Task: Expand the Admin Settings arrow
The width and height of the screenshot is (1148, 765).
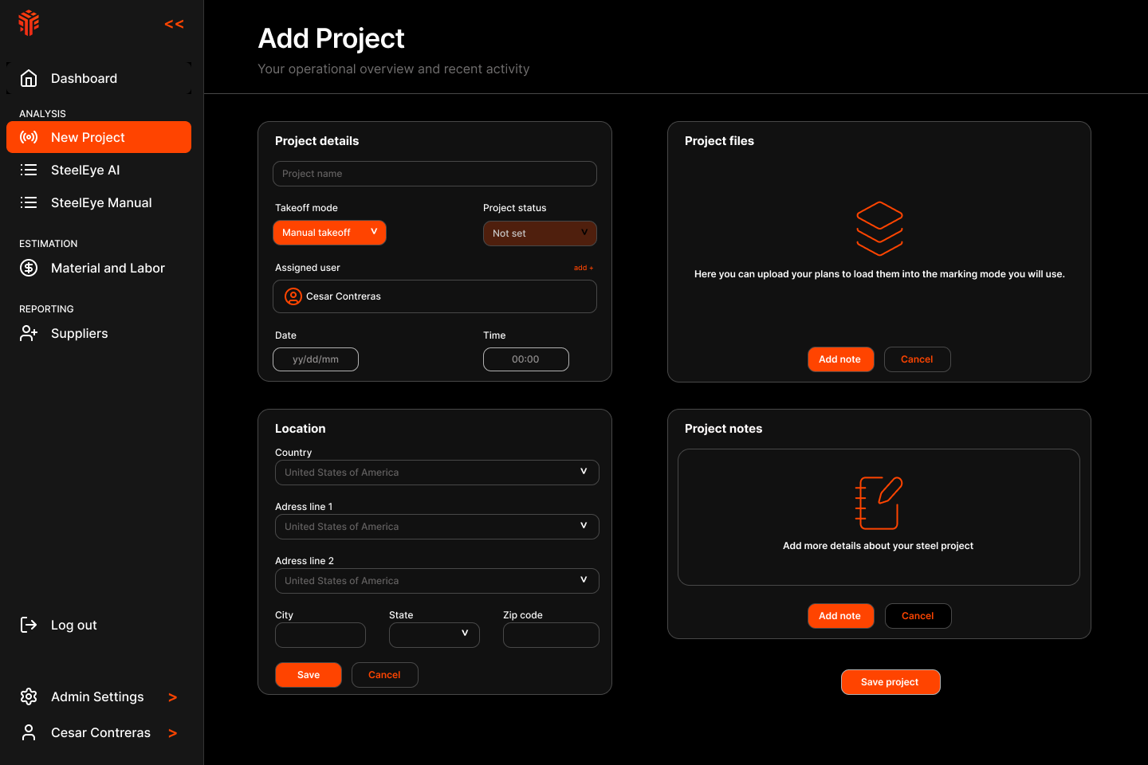Action: tap(172, 696)
